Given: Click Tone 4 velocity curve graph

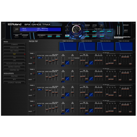Looking at the screenshot, I should (x=67, y=111).
